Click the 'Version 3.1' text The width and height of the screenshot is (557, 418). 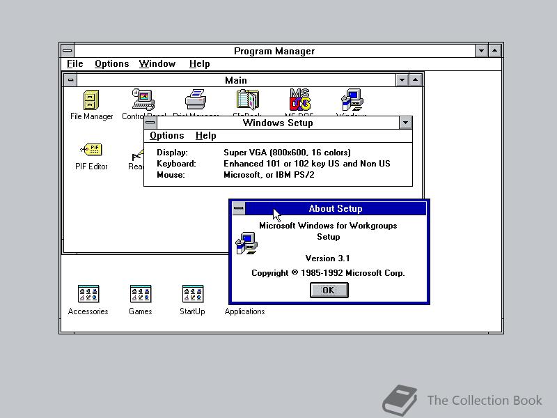(327, 258)
